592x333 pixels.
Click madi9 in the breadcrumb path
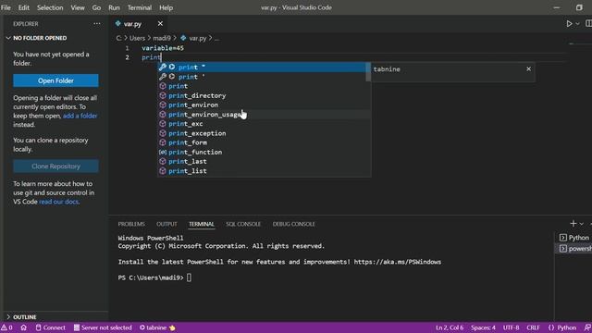(162, 38)
